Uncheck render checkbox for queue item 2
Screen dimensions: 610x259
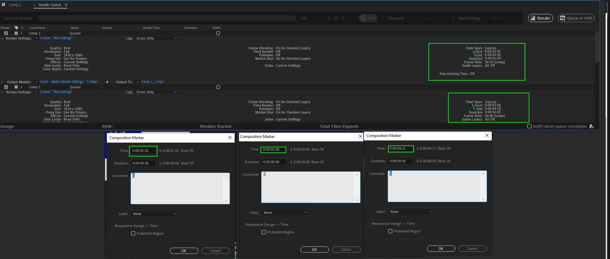pyautogui.click(x=6, y=87)
